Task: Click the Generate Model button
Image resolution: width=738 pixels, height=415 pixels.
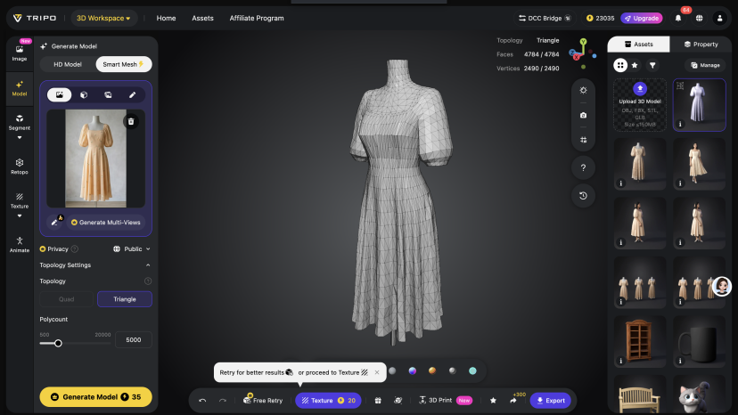Action: point(95,397)
